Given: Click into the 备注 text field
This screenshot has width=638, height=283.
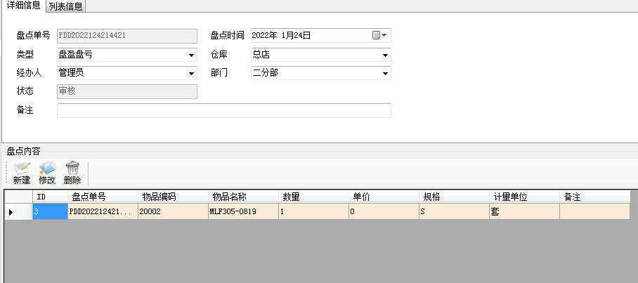Looking at the screenshot, I should (223, 110).
